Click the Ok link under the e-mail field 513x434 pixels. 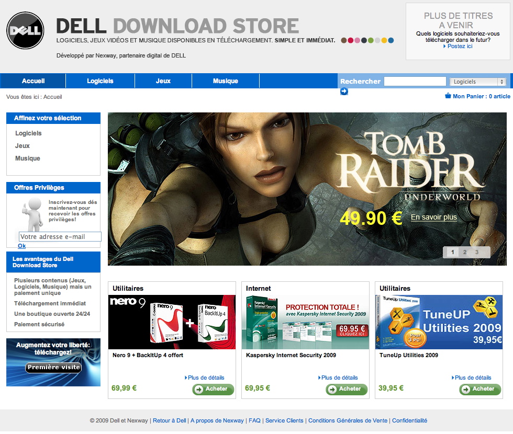pos(21,246)
